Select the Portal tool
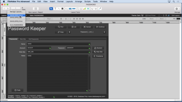This screenshot has height=102, width=182. tap(81, 9)
